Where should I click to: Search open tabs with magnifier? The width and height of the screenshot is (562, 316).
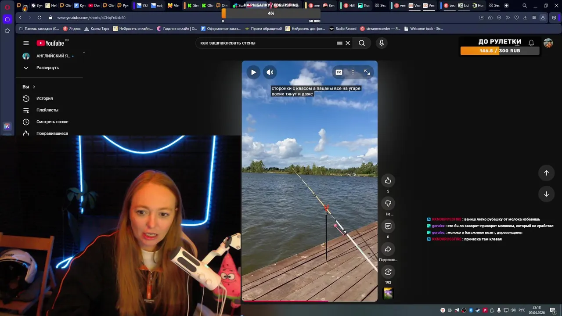point(525,6)
